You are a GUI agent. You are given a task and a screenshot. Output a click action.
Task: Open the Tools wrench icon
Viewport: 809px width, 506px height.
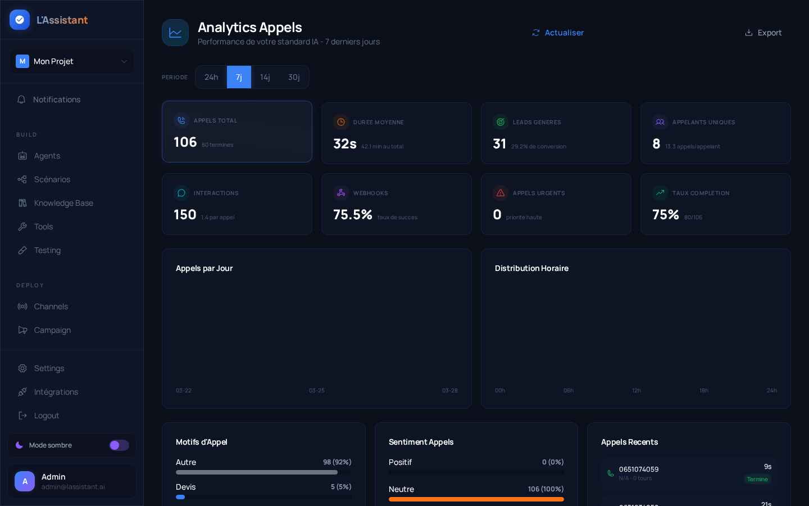click(x=22, y=227)
